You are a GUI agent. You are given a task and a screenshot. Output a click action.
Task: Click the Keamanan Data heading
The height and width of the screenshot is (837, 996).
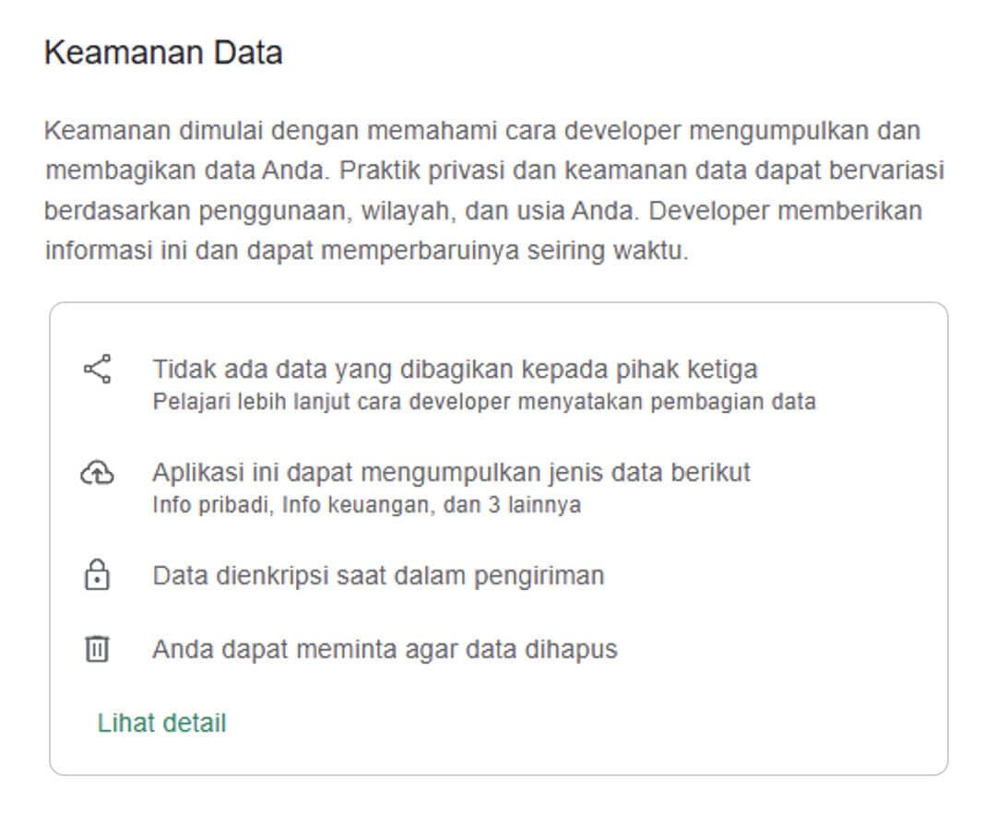[163, 53]
